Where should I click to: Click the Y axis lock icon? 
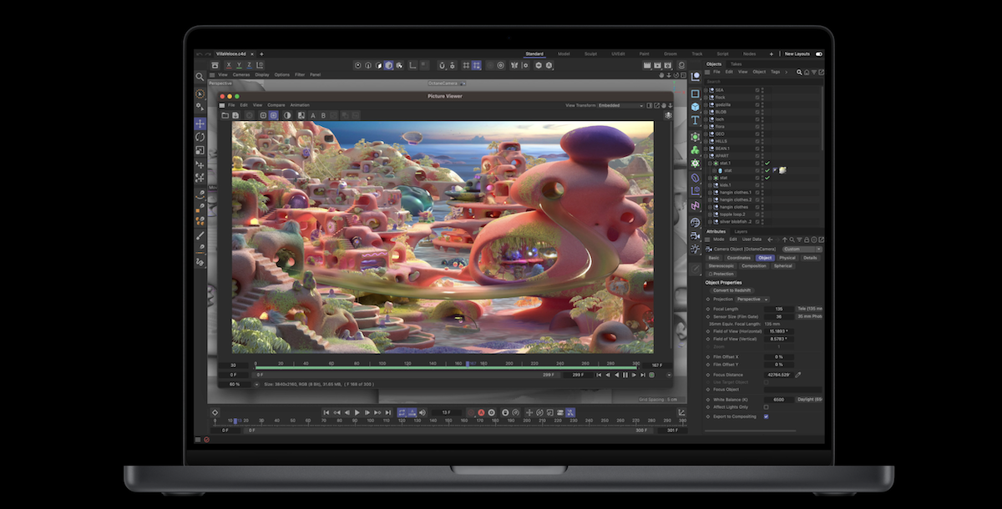pyautogui.click(x=238, y=65)
